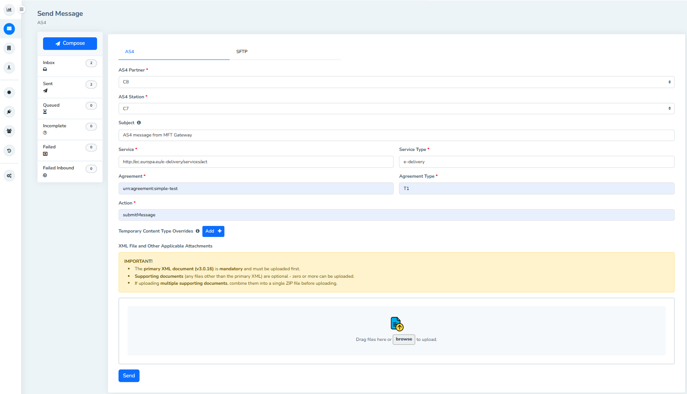This screenshot has height=394, width=687.
Task: Open the building icon in sidebar
Action: click(9, 48)
